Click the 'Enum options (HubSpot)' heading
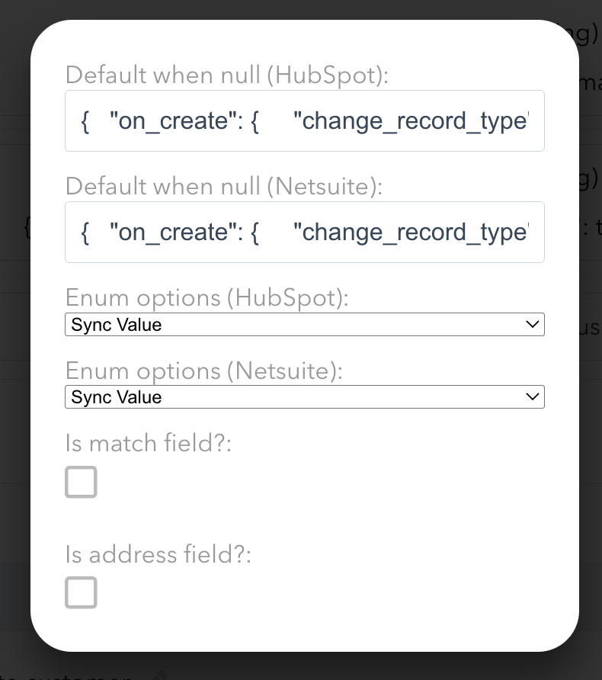Image resolution: width=602 pixels, height=680 pixels. coord(206,297)
